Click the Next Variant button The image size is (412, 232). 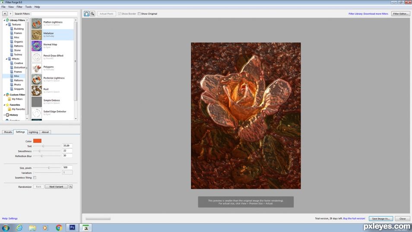(56, 187)
